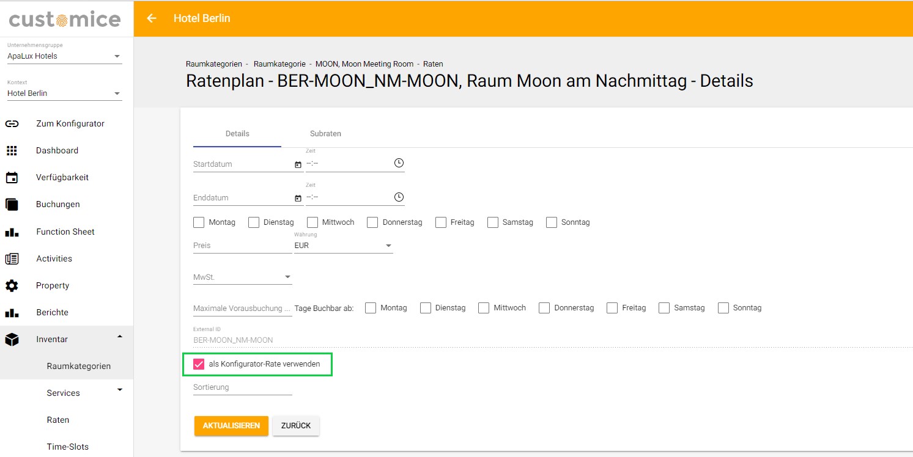The image size is (913, 457).
Task: Open the Enddatum calendar picker icon
Action: tap(298, 199)
